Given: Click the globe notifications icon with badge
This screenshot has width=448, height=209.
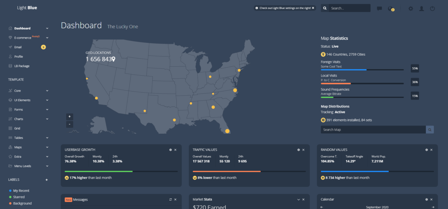Looking at the screenshot, I should click(390, 8).
